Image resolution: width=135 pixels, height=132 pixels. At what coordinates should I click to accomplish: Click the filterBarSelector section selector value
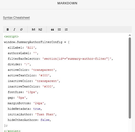pos(77,59)
